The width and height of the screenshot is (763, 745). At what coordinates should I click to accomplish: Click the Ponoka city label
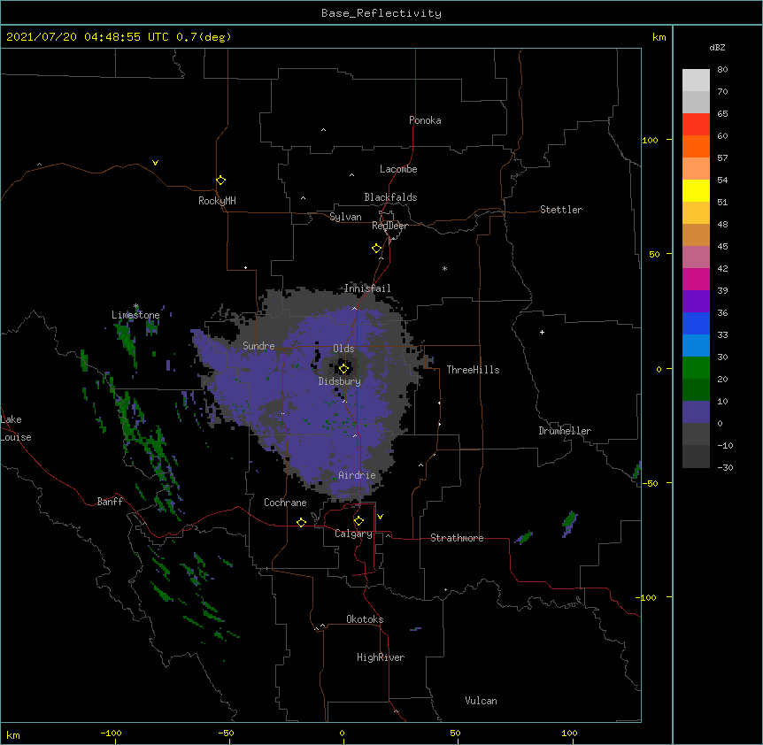click(425, 120)
